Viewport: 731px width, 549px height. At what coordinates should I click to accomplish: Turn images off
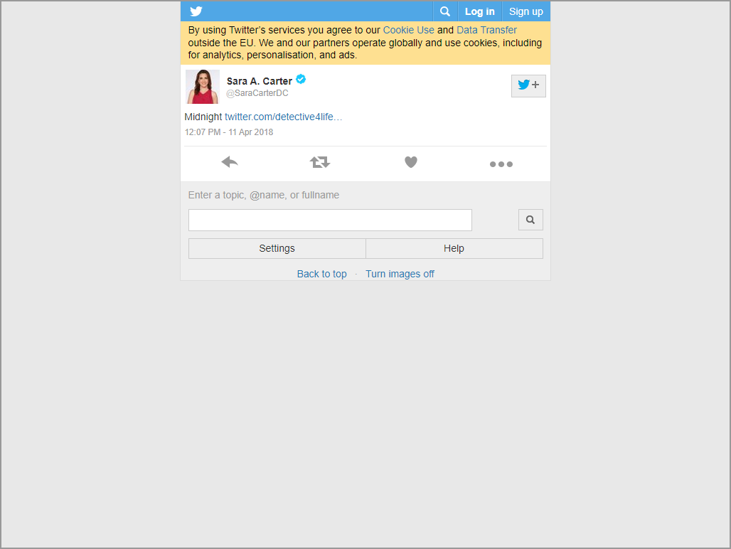coord(400,274)
